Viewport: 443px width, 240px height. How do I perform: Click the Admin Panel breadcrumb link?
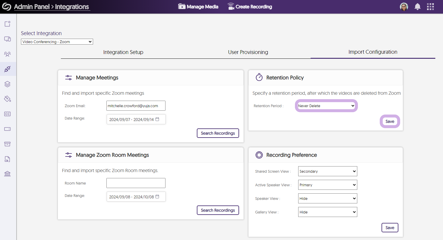32,7
